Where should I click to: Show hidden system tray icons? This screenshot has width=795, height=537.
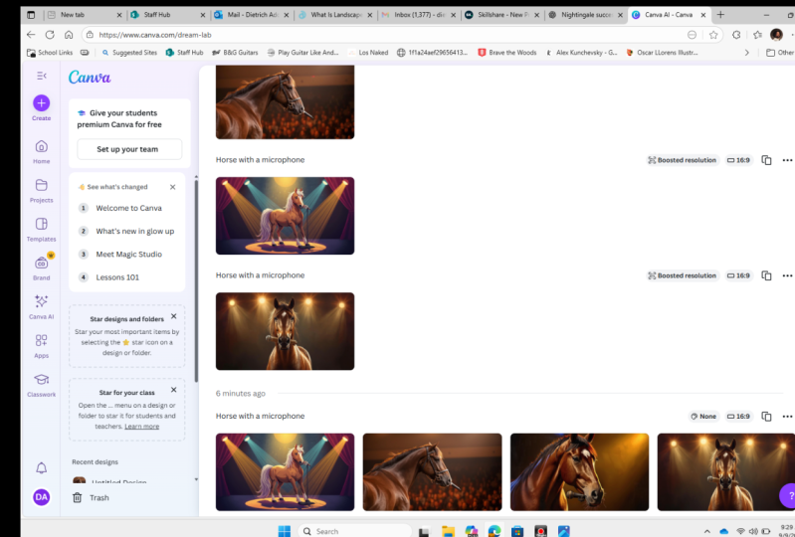pos(706,531)
